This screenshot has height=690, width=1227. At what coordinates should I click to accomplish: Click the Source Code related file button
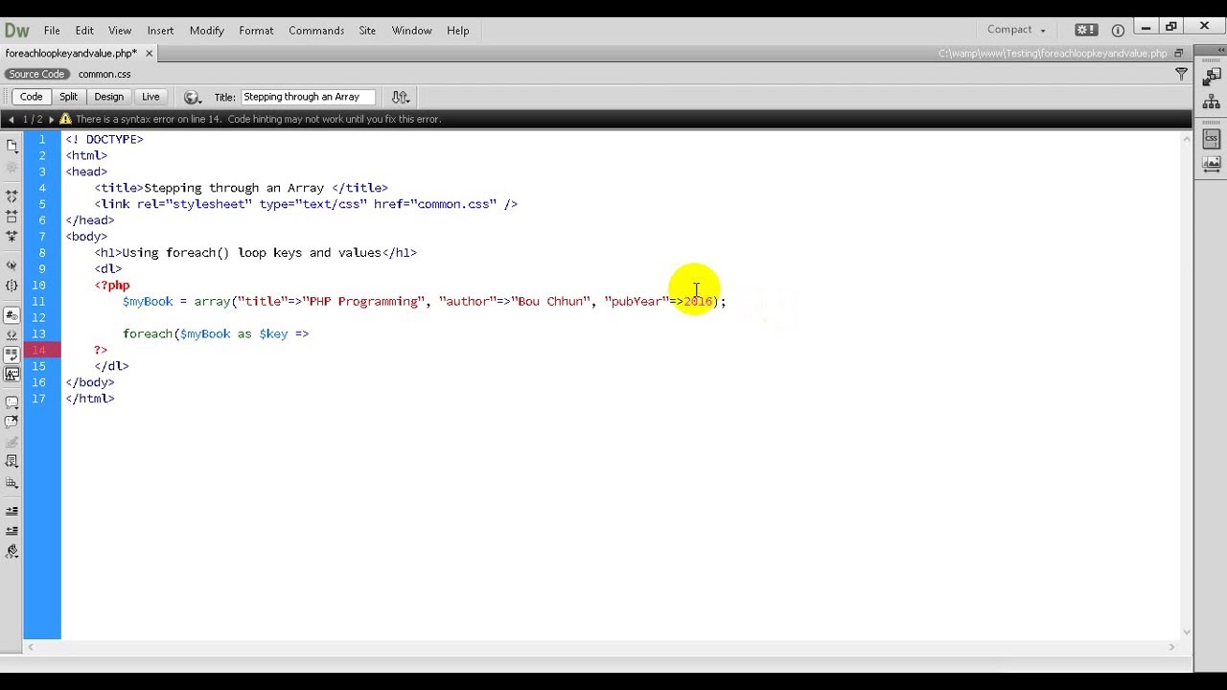pyautogui.click(x=36, y=74)
